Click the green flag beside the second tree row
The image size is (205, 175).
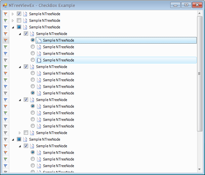pyautogui.click(x=5, y=20)
